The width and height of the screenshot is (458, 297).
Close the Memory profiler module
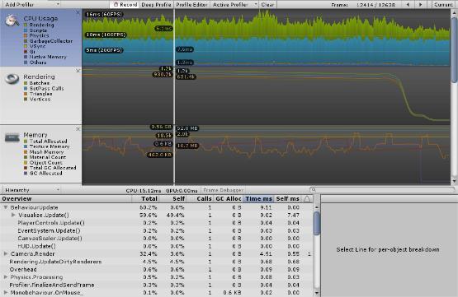pyautogui.click(x=78, y=128)
